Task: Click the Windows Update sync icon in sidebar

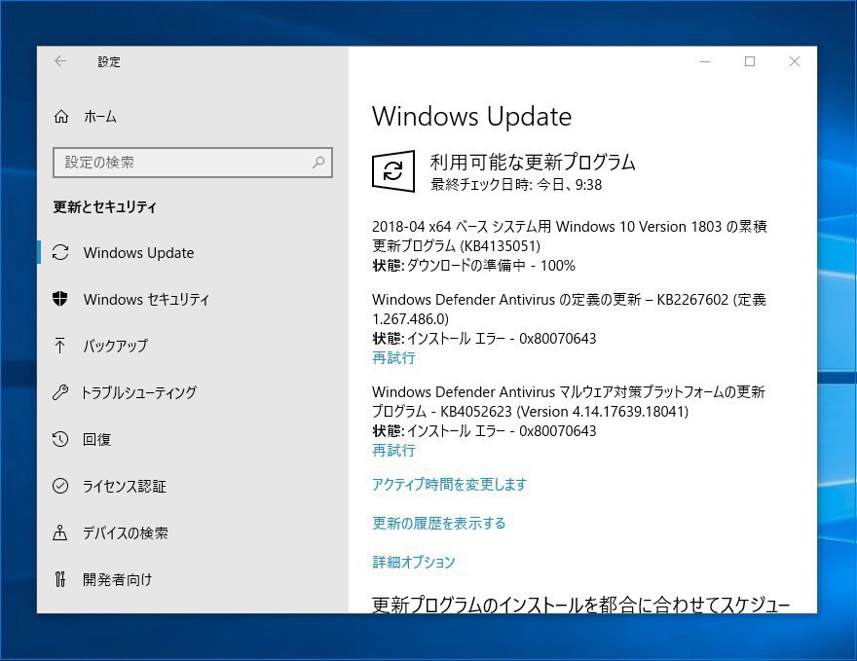Action: click(60, 252)
